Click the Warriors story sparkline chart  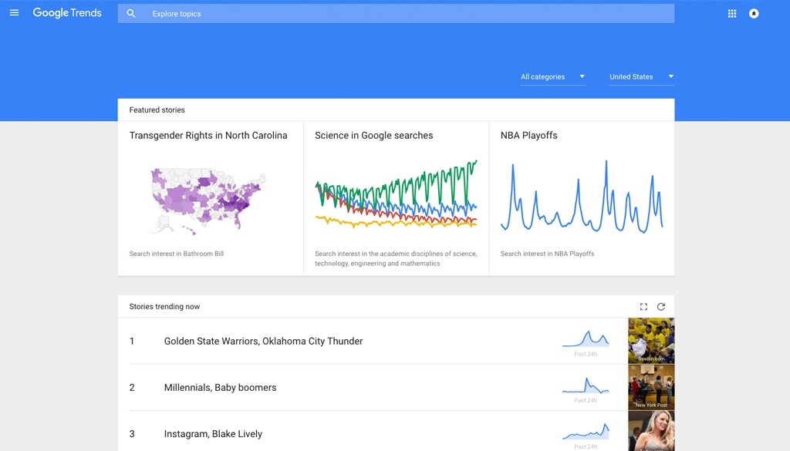coord(586,338)
